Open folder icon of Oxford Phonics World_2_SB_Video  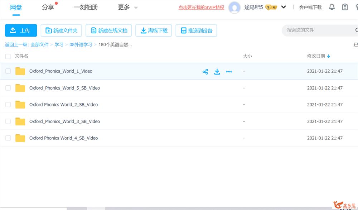pos(20,105)
